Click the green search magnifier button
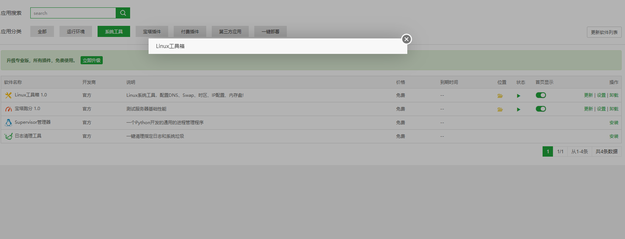 [123, 13]
